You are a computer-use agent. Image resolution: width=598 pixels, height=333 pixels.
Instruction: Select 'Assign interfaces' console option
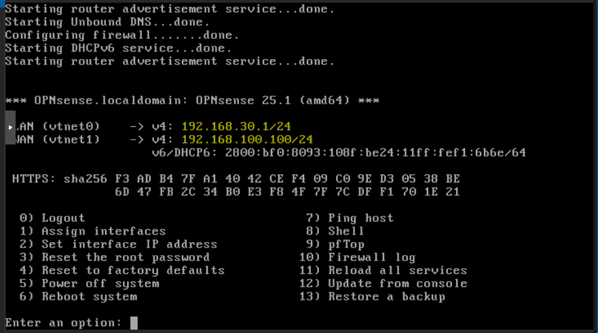(103, 231)
